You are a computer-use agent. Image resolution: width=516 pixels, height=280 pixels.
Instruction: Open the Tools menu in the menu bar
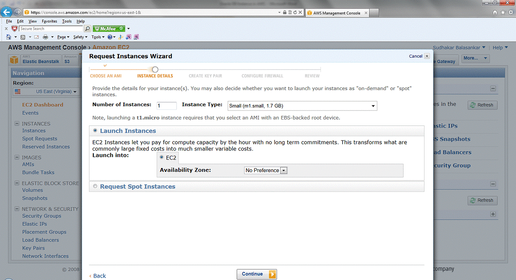[67, 21]
